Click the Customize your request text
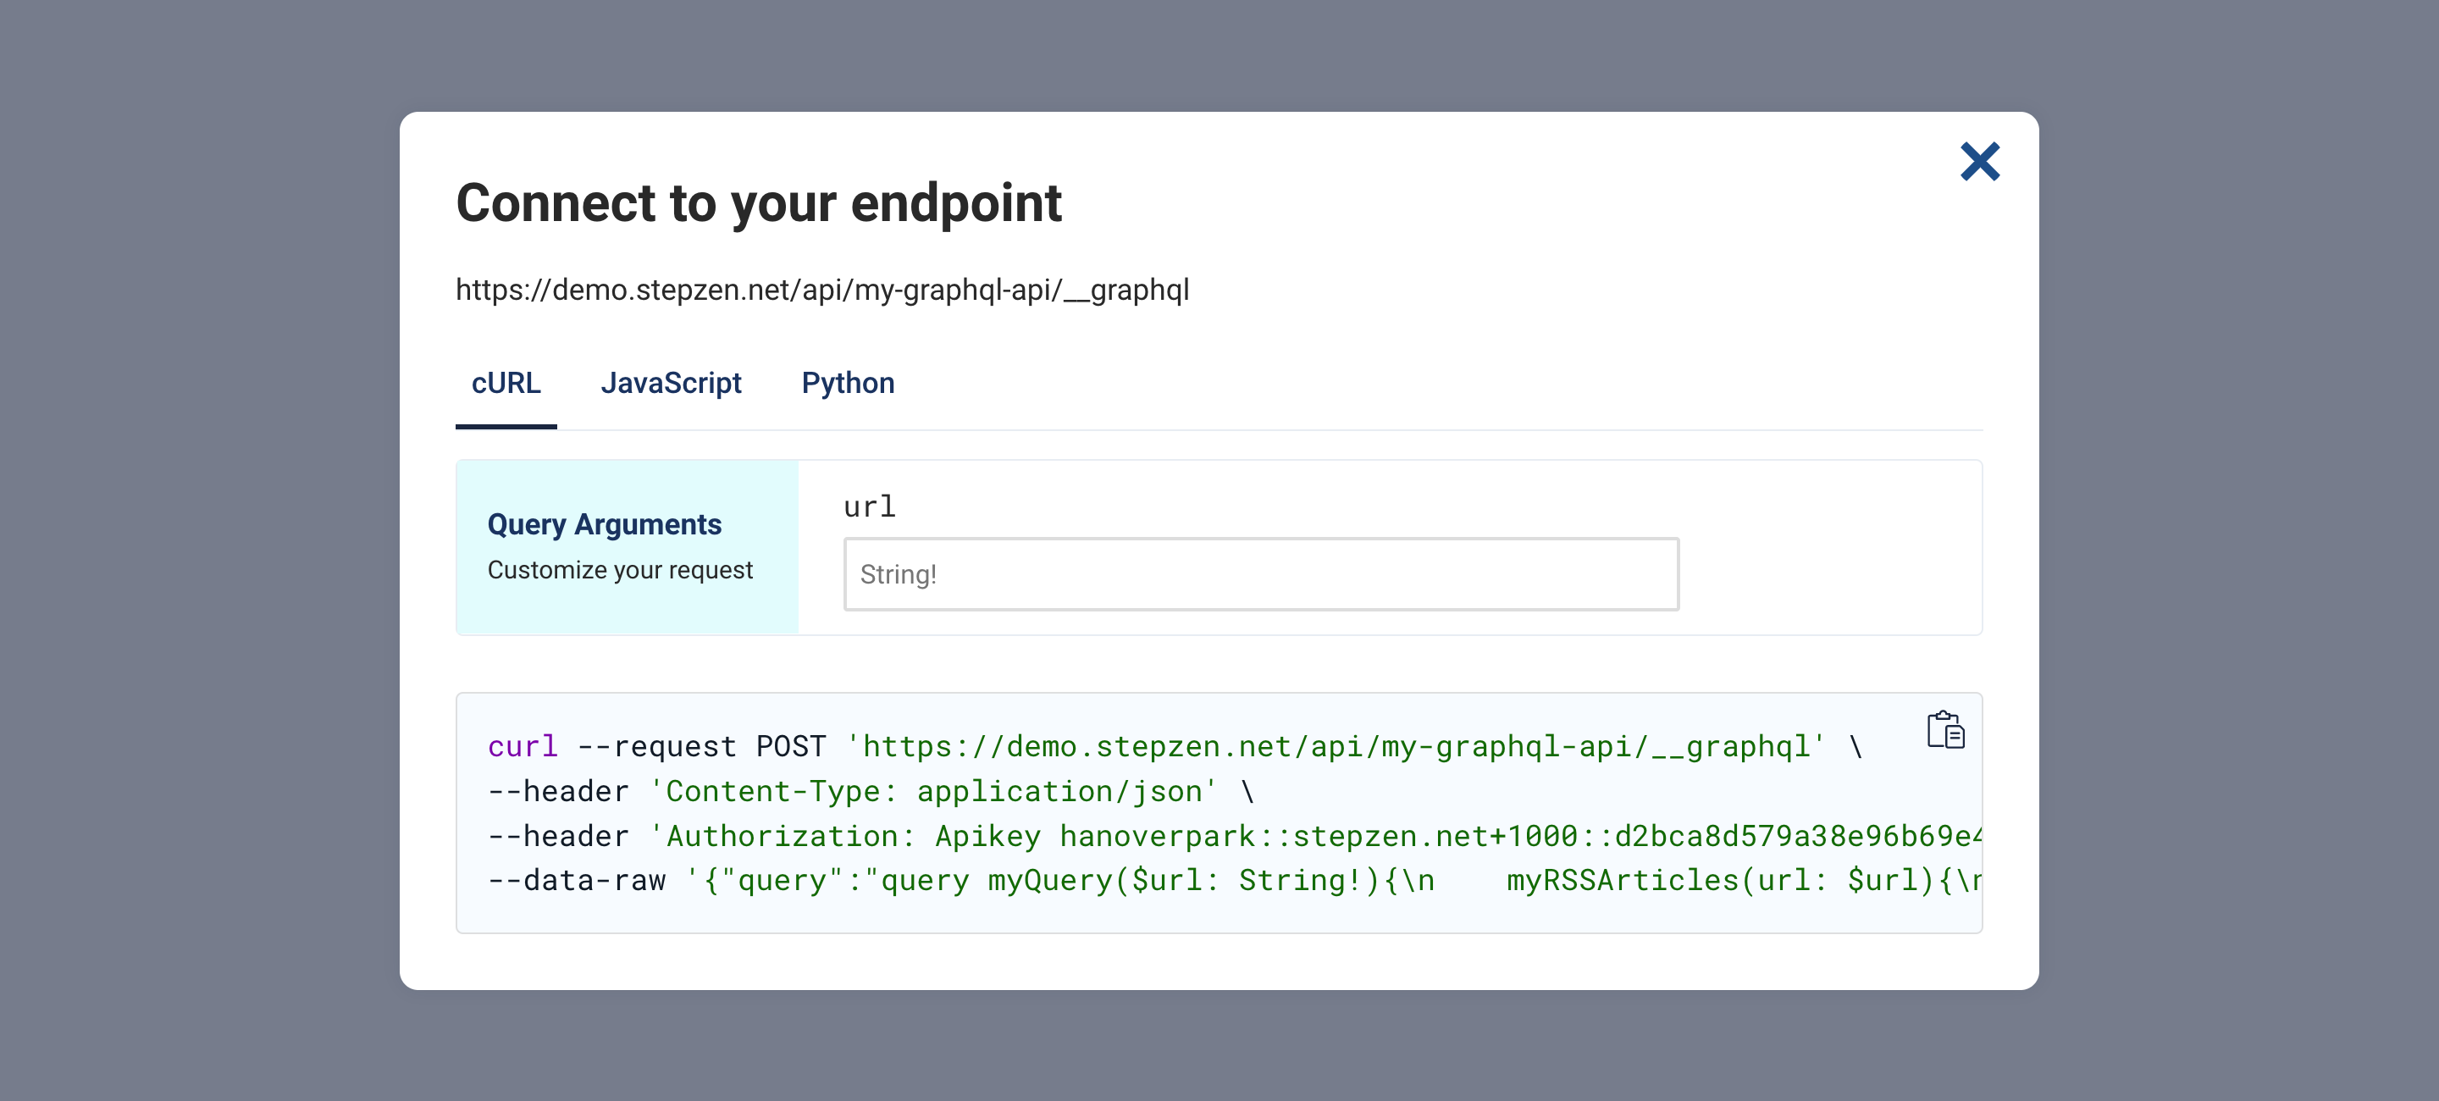The height and width of the screenshot is (1101, 2439). (x=620, y=570)
